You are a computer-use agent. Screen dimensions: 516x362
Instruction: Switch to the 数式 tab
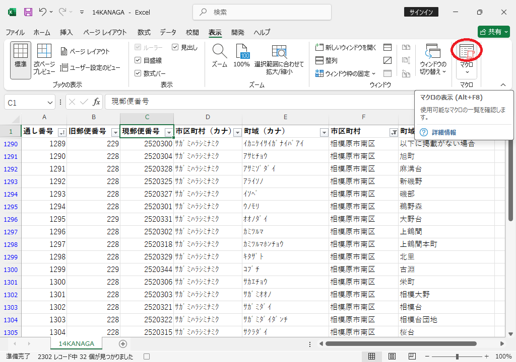point(144,32)
